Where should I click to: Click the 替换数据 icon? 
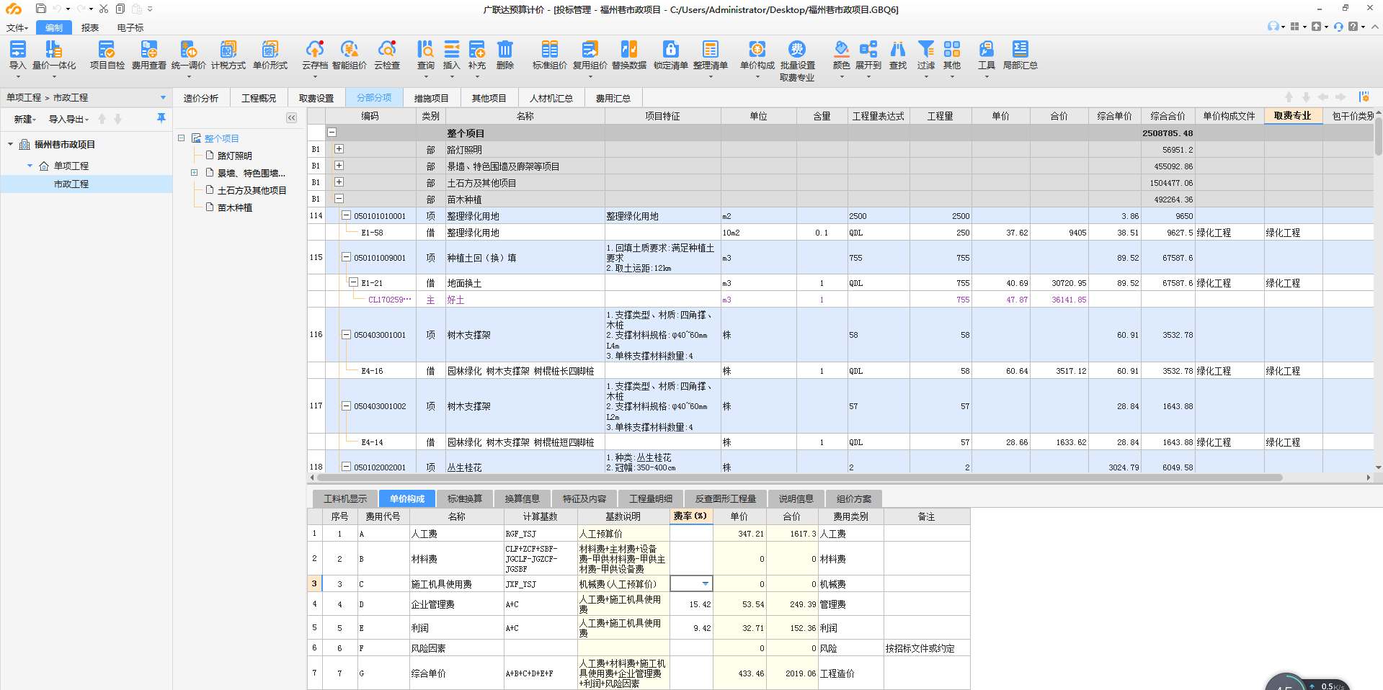click(x=629, y=55)
